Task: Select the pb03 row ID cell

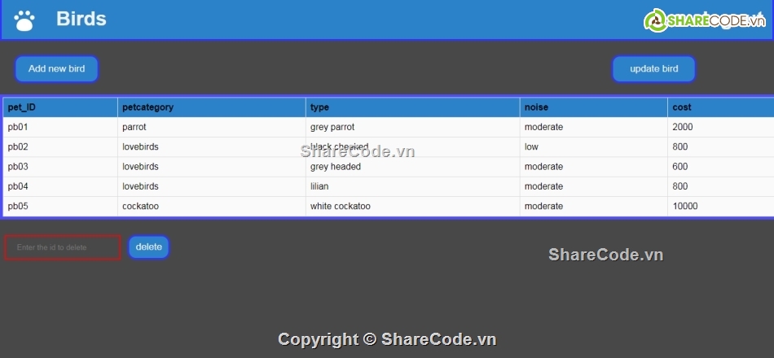Action: (18, 167)
